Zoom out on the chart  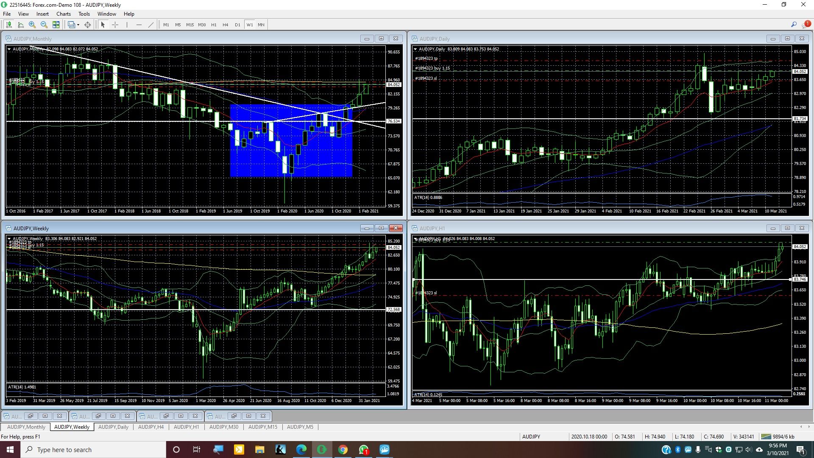tap(44, 25)
